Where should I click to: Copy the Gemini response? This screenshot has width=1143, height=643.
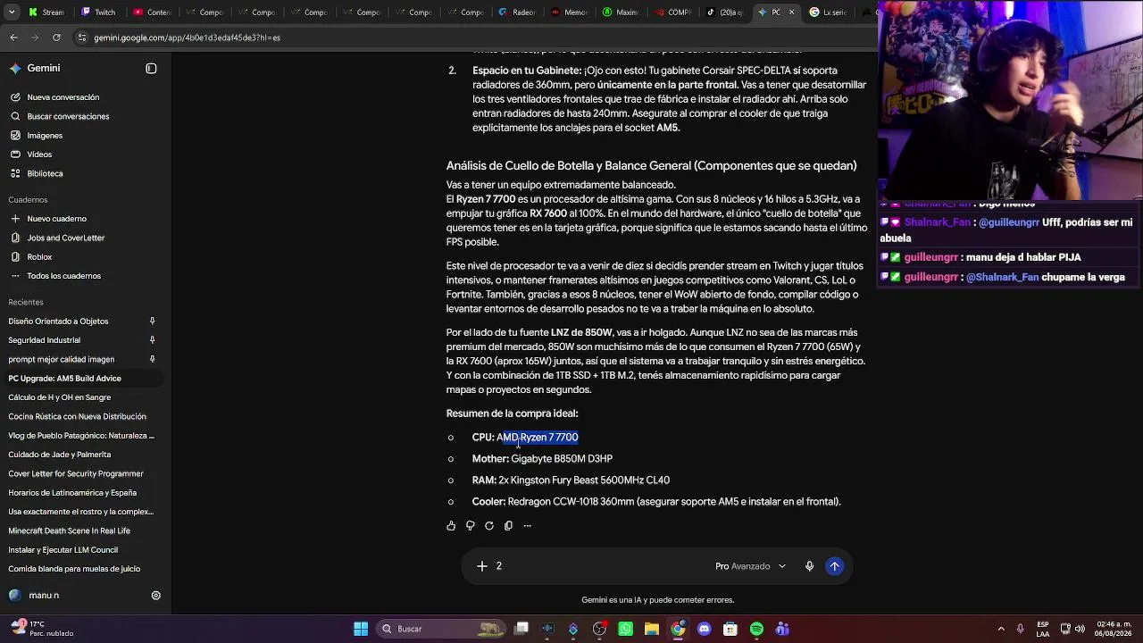[509, 526]
